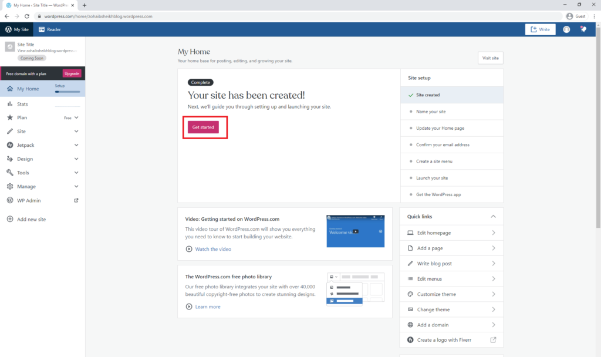Expand the Plan menu chevron

[x=76, y=117]
